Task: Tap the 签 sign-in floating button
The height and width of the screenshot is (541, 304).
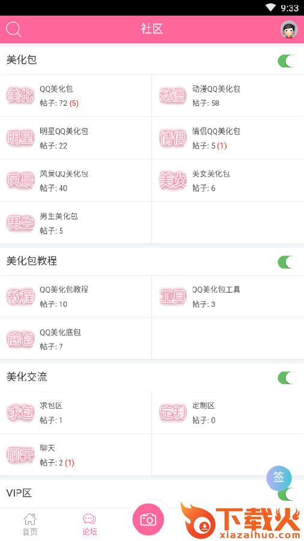Action: pos(279,478)
